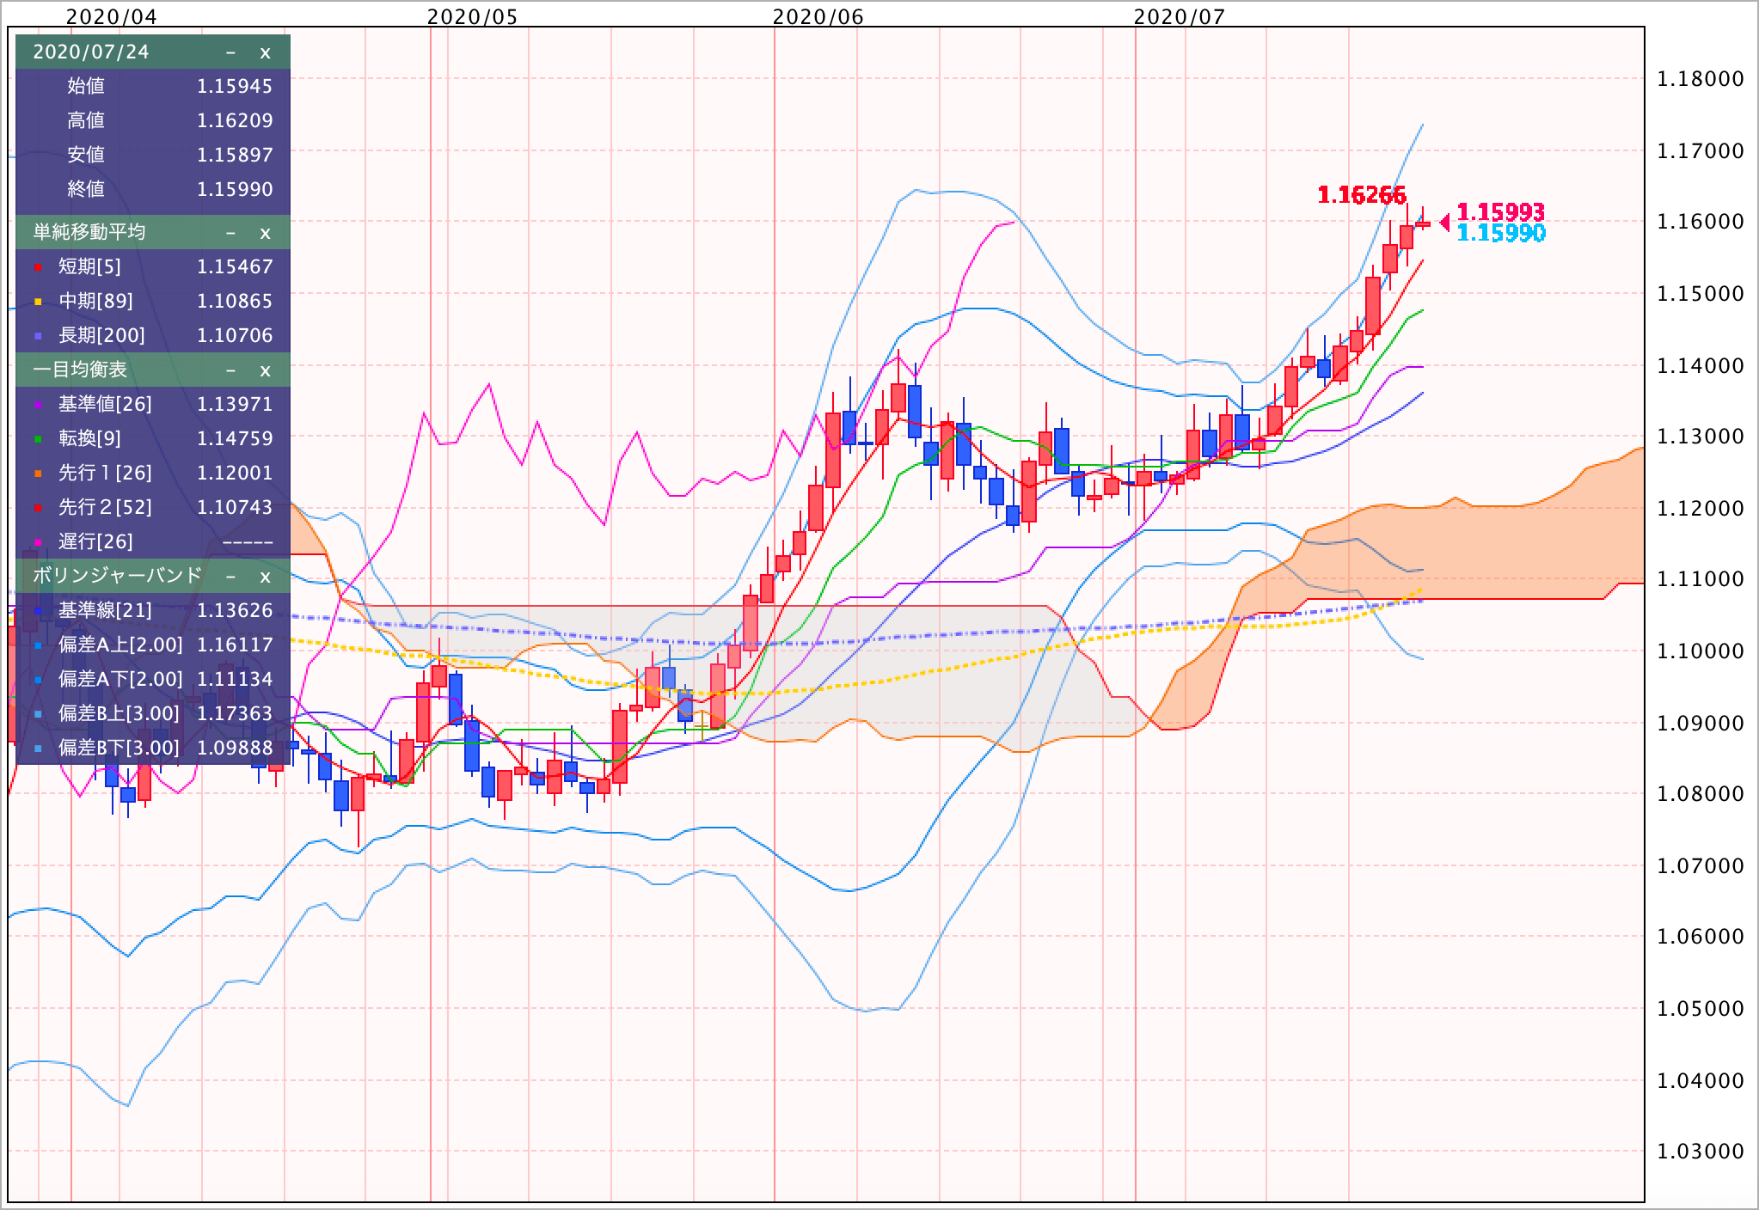The width and height of the screenshot is (1759, 1210).
Task: Click the 2020/06 date axis label
Action: pyautogui.click(x=818, y=16)
